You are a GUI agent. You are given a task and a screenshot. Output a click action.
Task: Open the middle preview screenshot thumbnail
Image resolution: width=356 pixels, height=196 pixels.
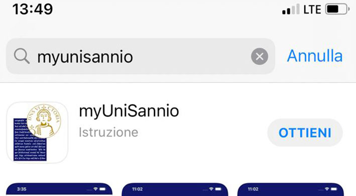(x=175, y=189)
